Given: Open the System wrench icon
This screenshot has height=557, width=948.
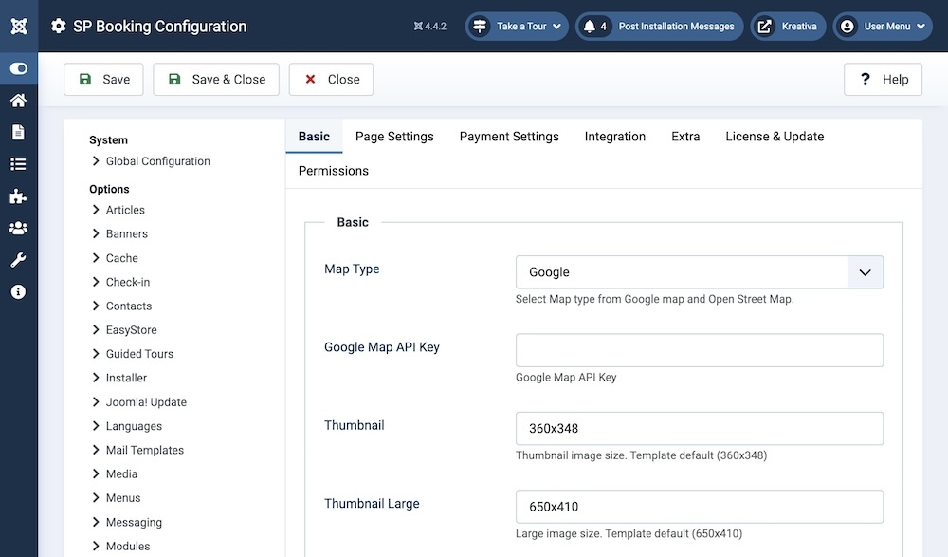Looking at the screenshot, I should pyautogui.click(x=19, y=260).
